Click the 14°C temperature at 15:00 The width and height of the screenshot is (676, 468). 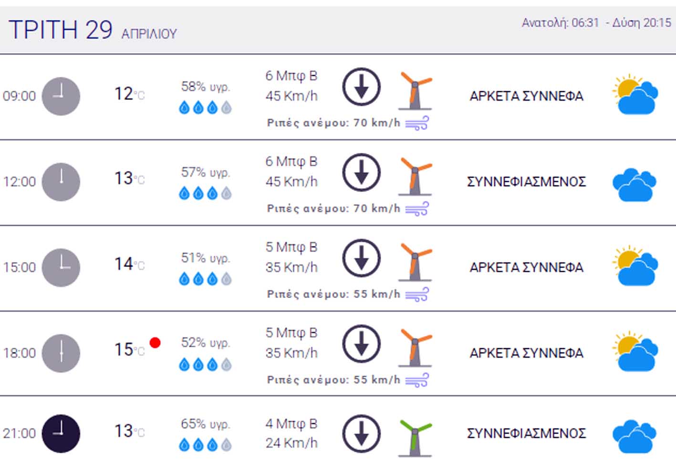tap(129, 264)
